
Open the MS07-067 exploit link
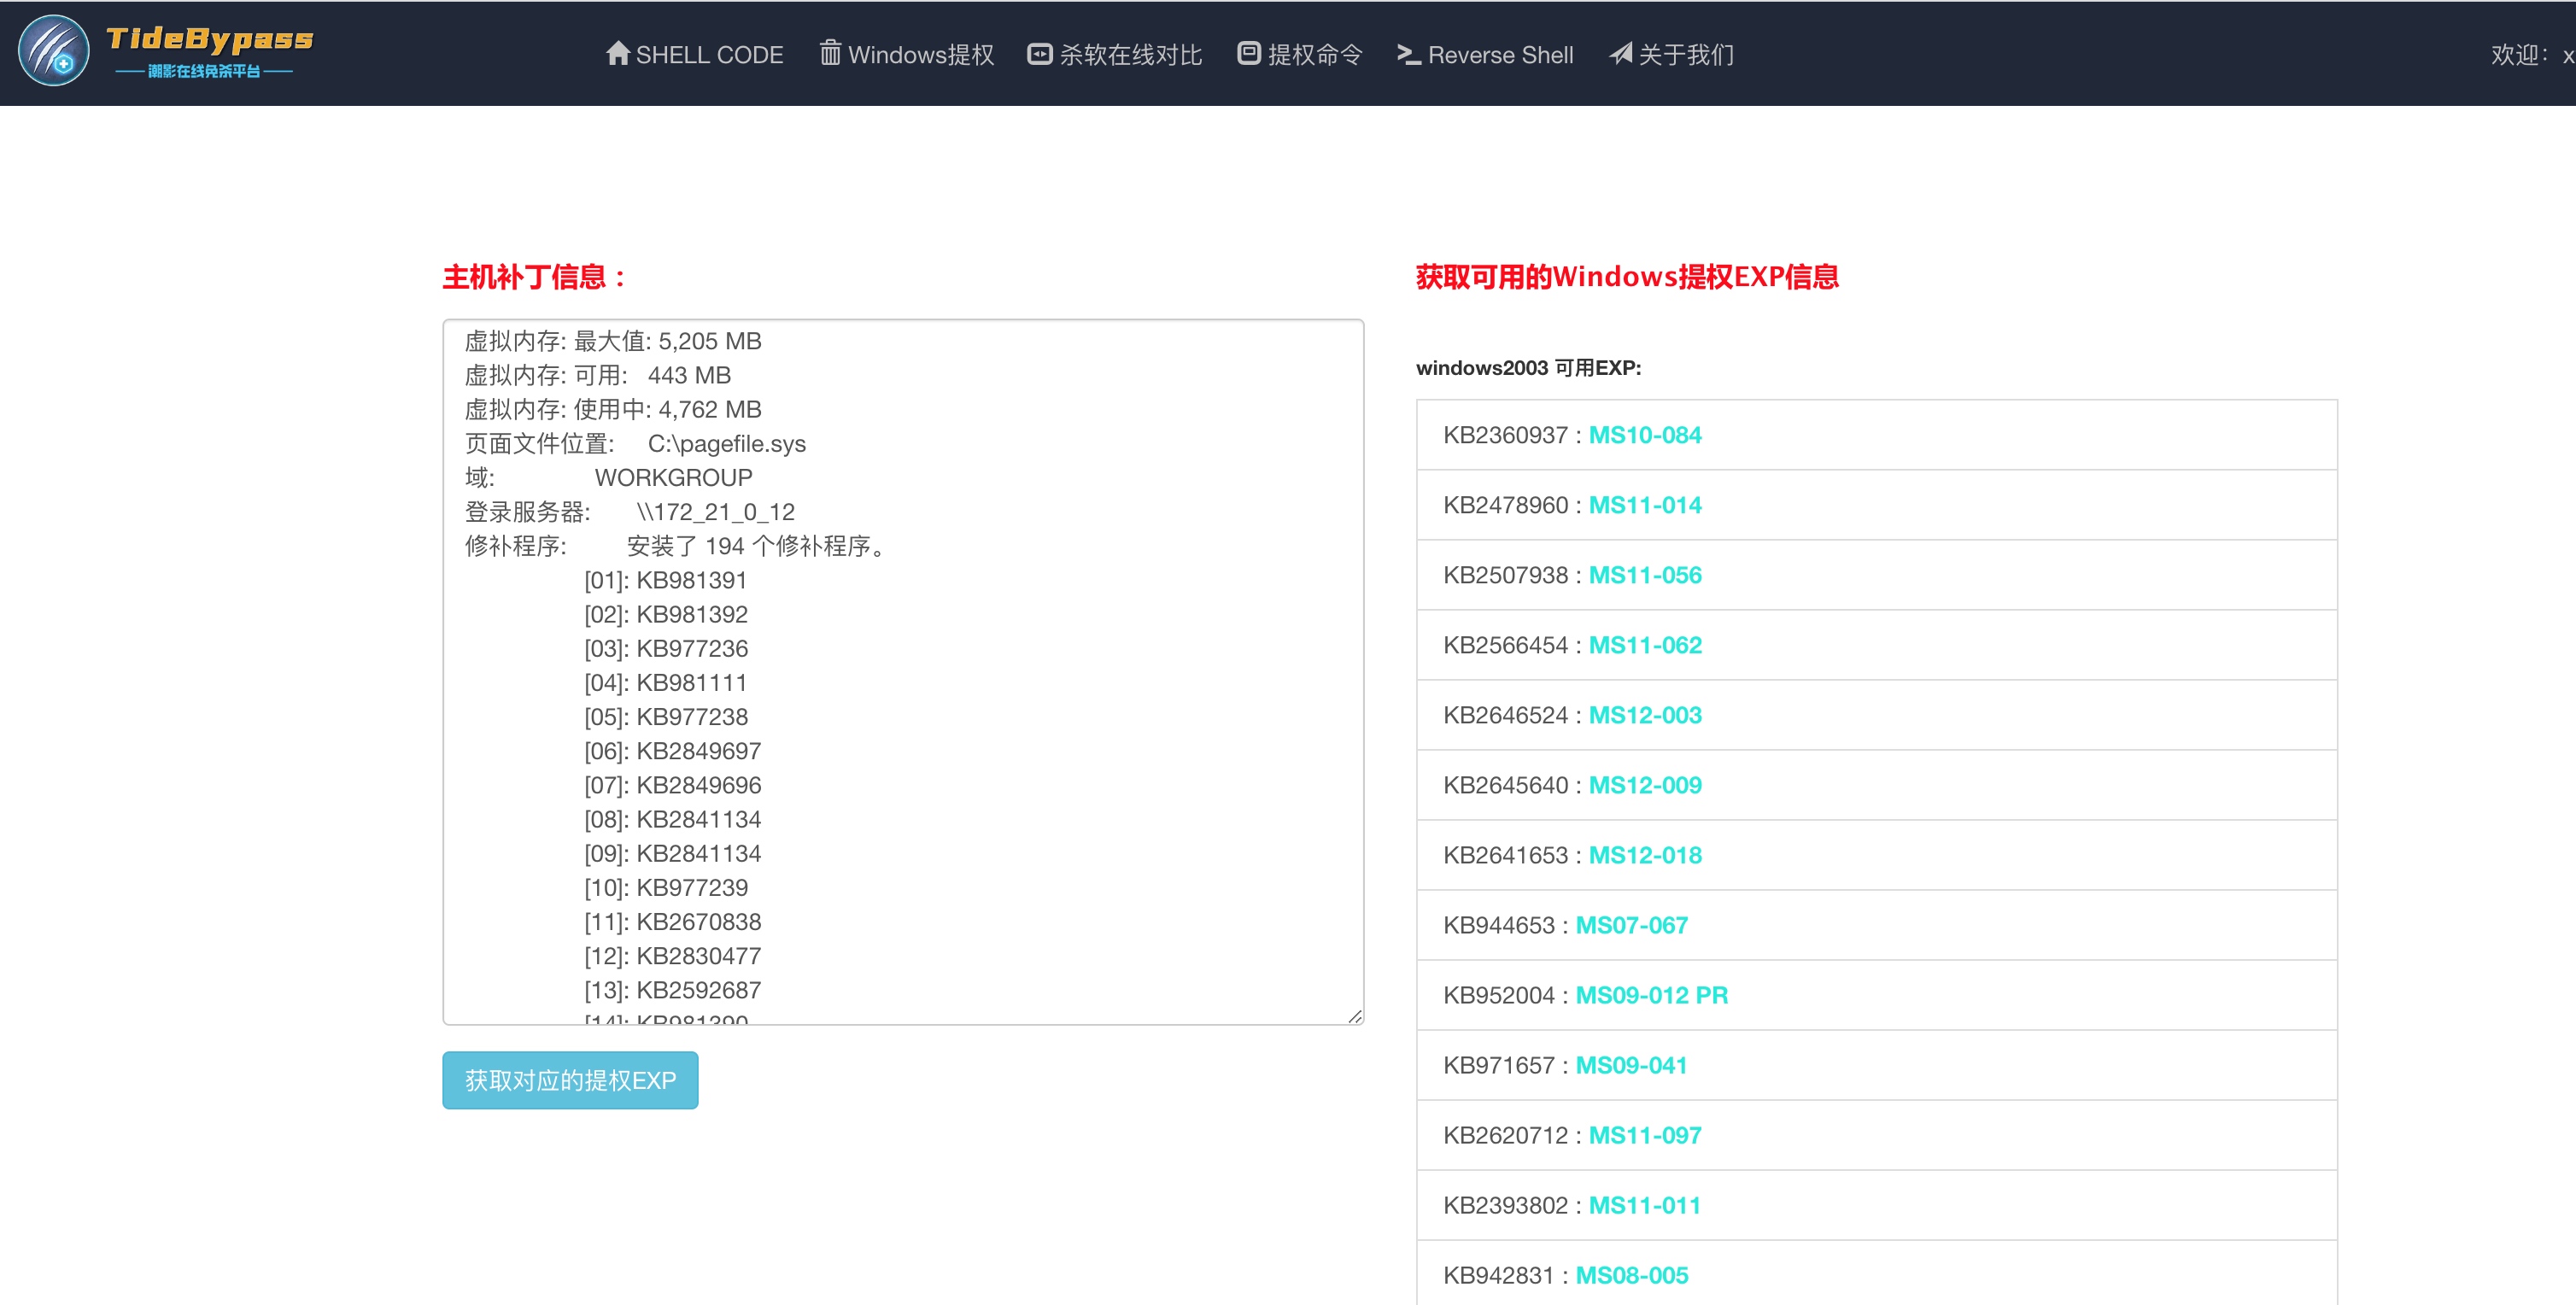tap(1631, 925)
